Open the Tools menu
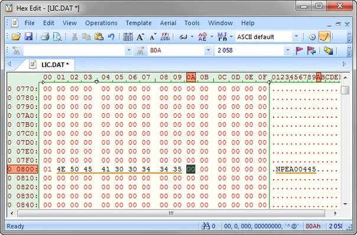This screenshot has width=357, height=235. pos(192,23)
